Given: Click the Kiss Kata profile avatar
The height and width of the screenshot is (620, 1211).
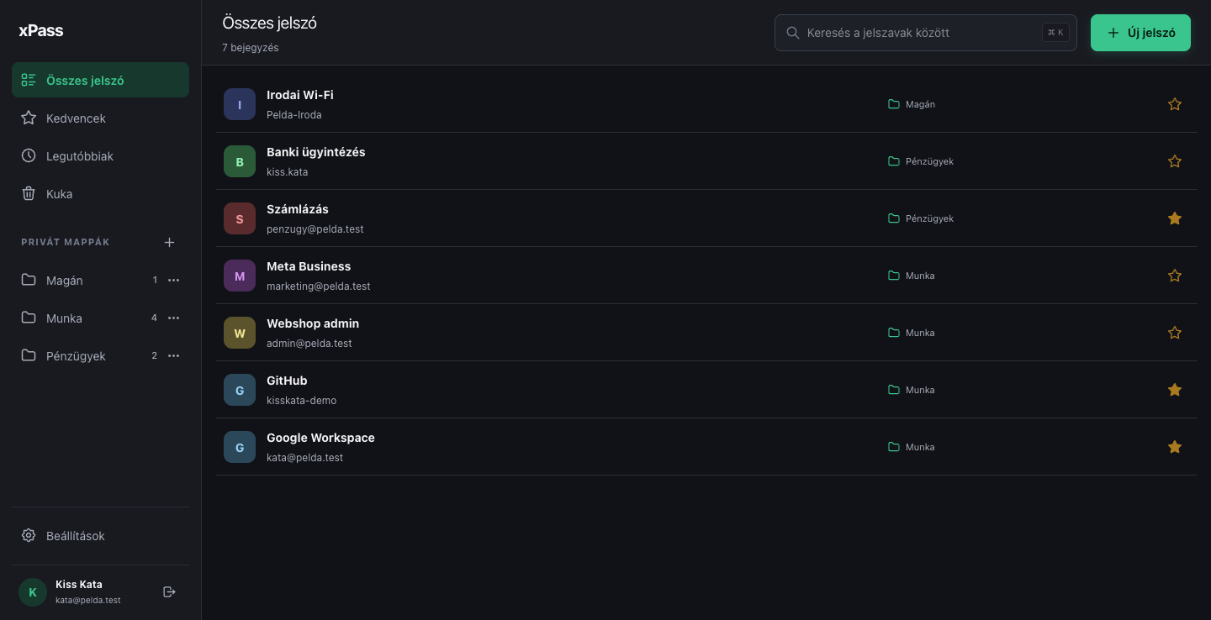Looking at the screenshot, I should [x=33, y=592].
